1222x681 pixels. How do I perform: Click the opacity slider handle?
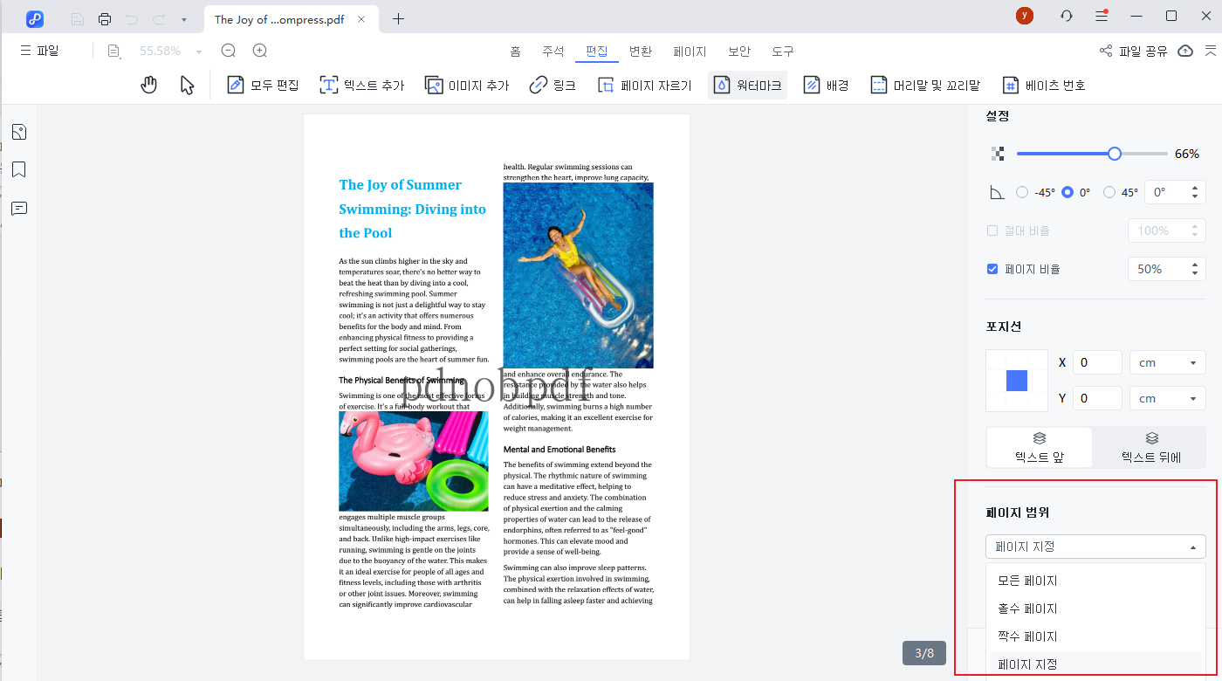coord(1114,154)
